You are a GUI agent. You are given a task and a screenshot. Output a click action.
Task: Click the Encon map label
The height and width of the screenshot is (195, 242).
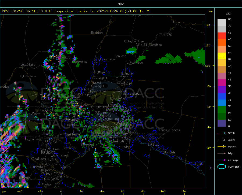[177, 22]
